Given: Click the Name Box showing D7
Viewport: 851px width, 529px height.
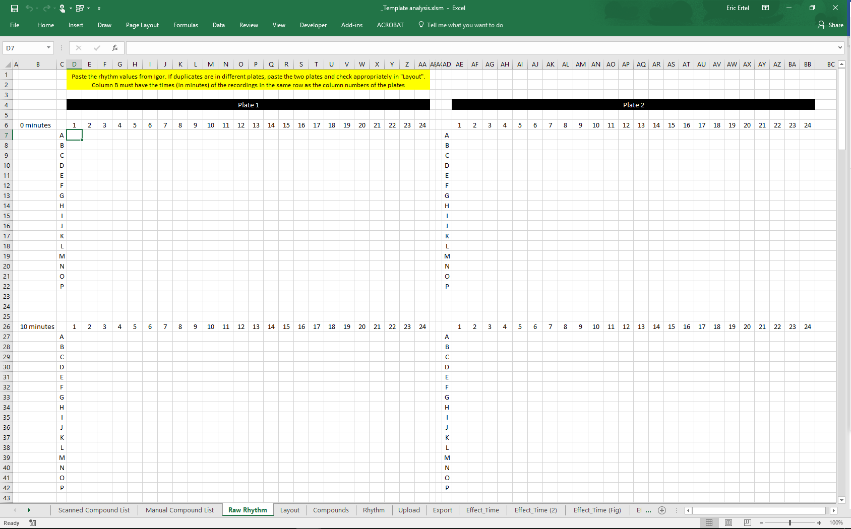Looking at the screenshot, I should (24, 48).
